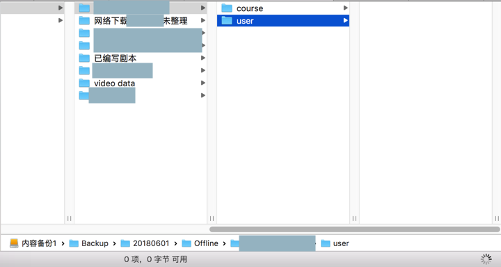Click the Offline folder icon in path bar

point(186,243)
